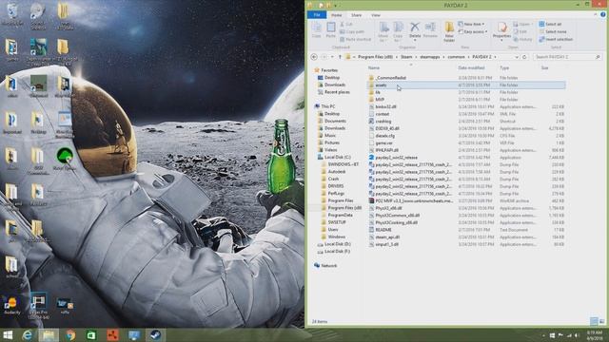The width and height of the screenshot is (609, 342).
Task: Click the Refresh button in address bar
Action: tap(524, 57)
